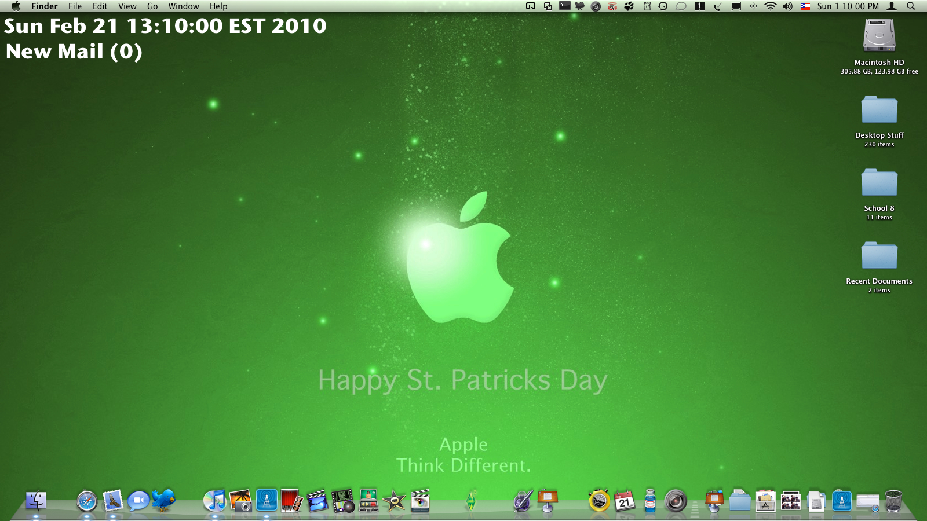Click Spotlight magnifying glass in menu bar
This screenshot has height=521, width=927.
click(911, 6)
